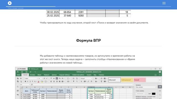Click the Search icon in left sidebar
The width and height of the screenshot is (177, 99).
point(18,87)
